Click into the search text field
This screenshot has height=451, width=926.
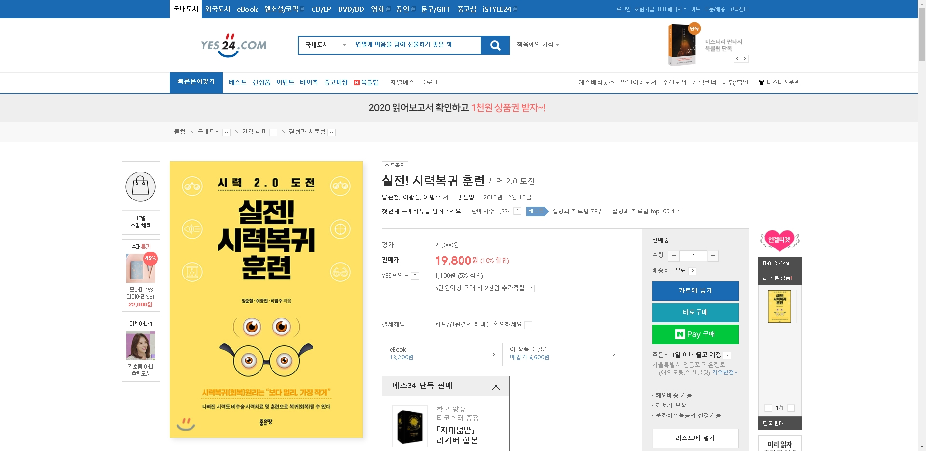coord(416,45)
